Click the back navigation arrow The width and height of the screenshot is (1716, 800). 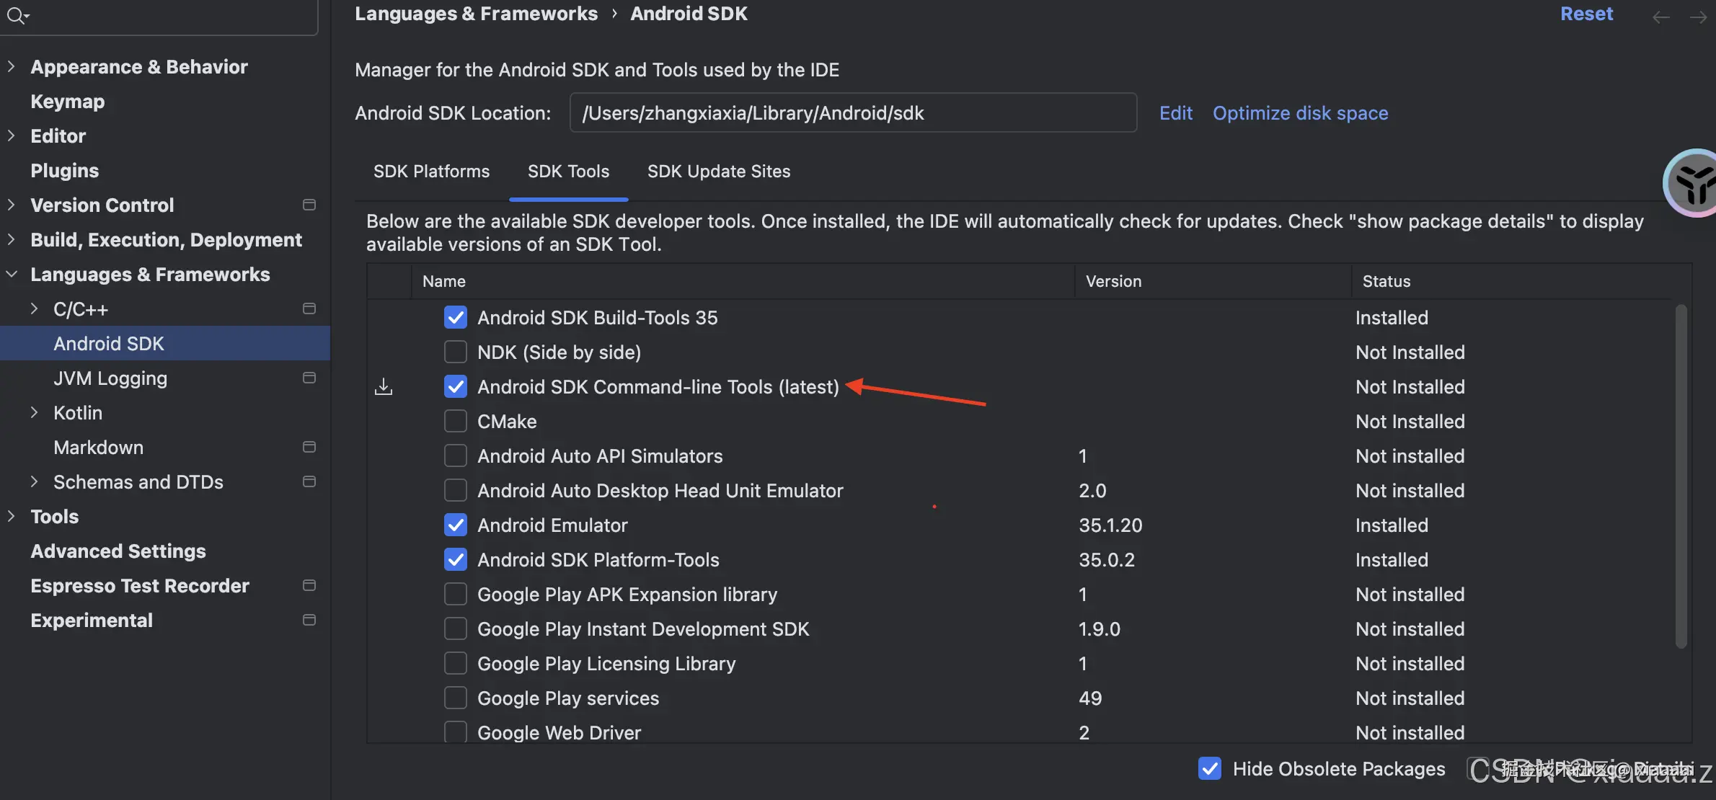click(x=1660, y=17)
